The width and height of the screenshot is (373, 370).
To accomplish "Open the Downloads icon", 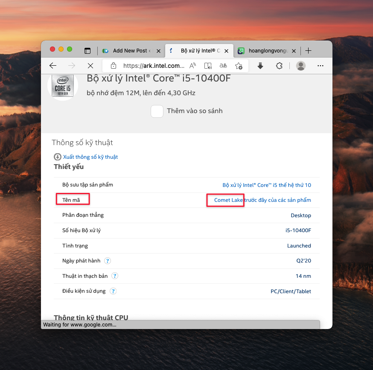I will [260, 66].
